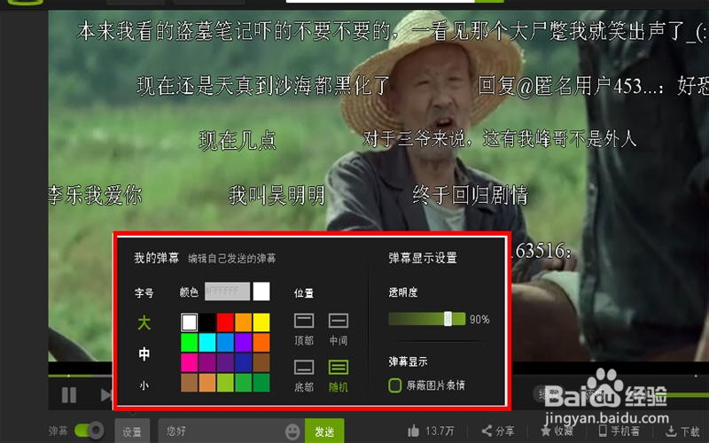Adjust the 透明度 transparency slider handle
709x443 pixels.
[448, 319]
